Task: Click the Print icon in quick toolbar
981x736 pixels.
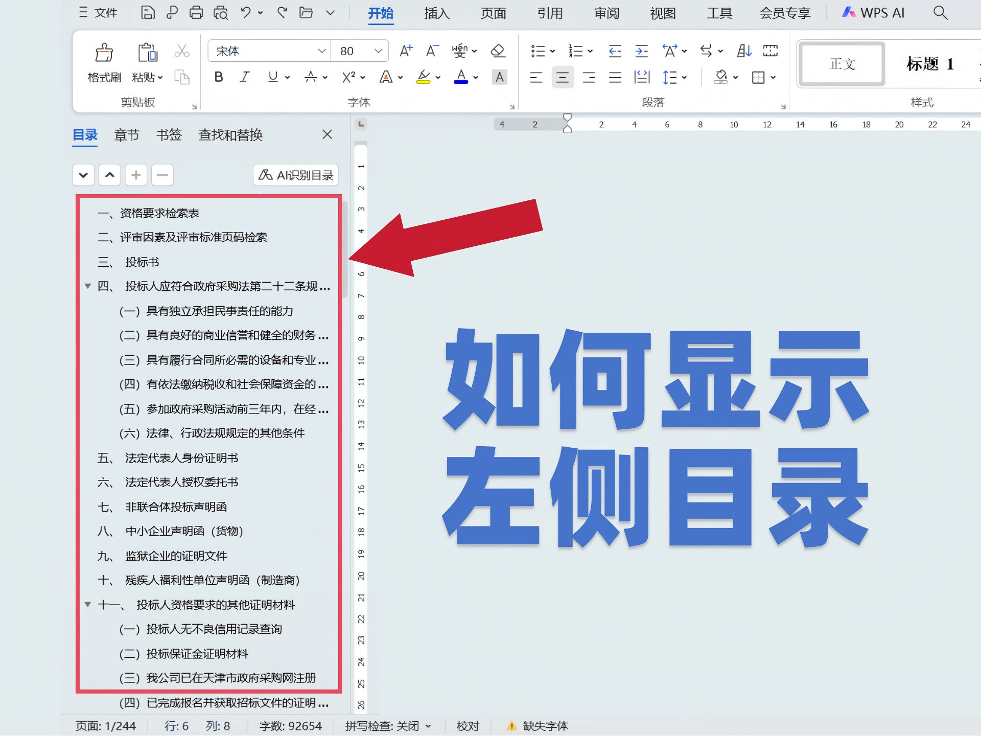Action: click(x=196, y=13)
